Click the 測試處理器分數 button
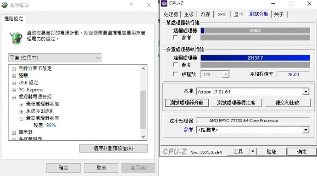The width and height of the screenshot is (317, 176). 187,102
